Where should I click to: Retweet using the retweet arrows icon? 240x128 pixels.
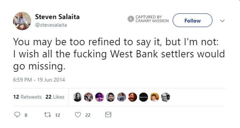click(x=46, y=115)
